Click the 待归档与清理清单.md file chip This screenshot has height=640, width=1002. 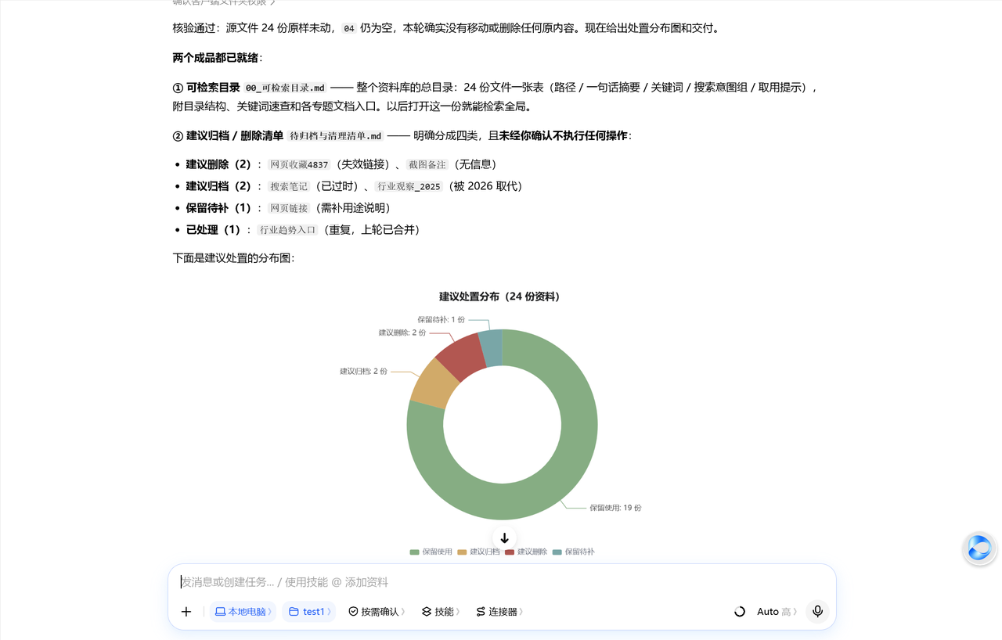click(336, 136)
